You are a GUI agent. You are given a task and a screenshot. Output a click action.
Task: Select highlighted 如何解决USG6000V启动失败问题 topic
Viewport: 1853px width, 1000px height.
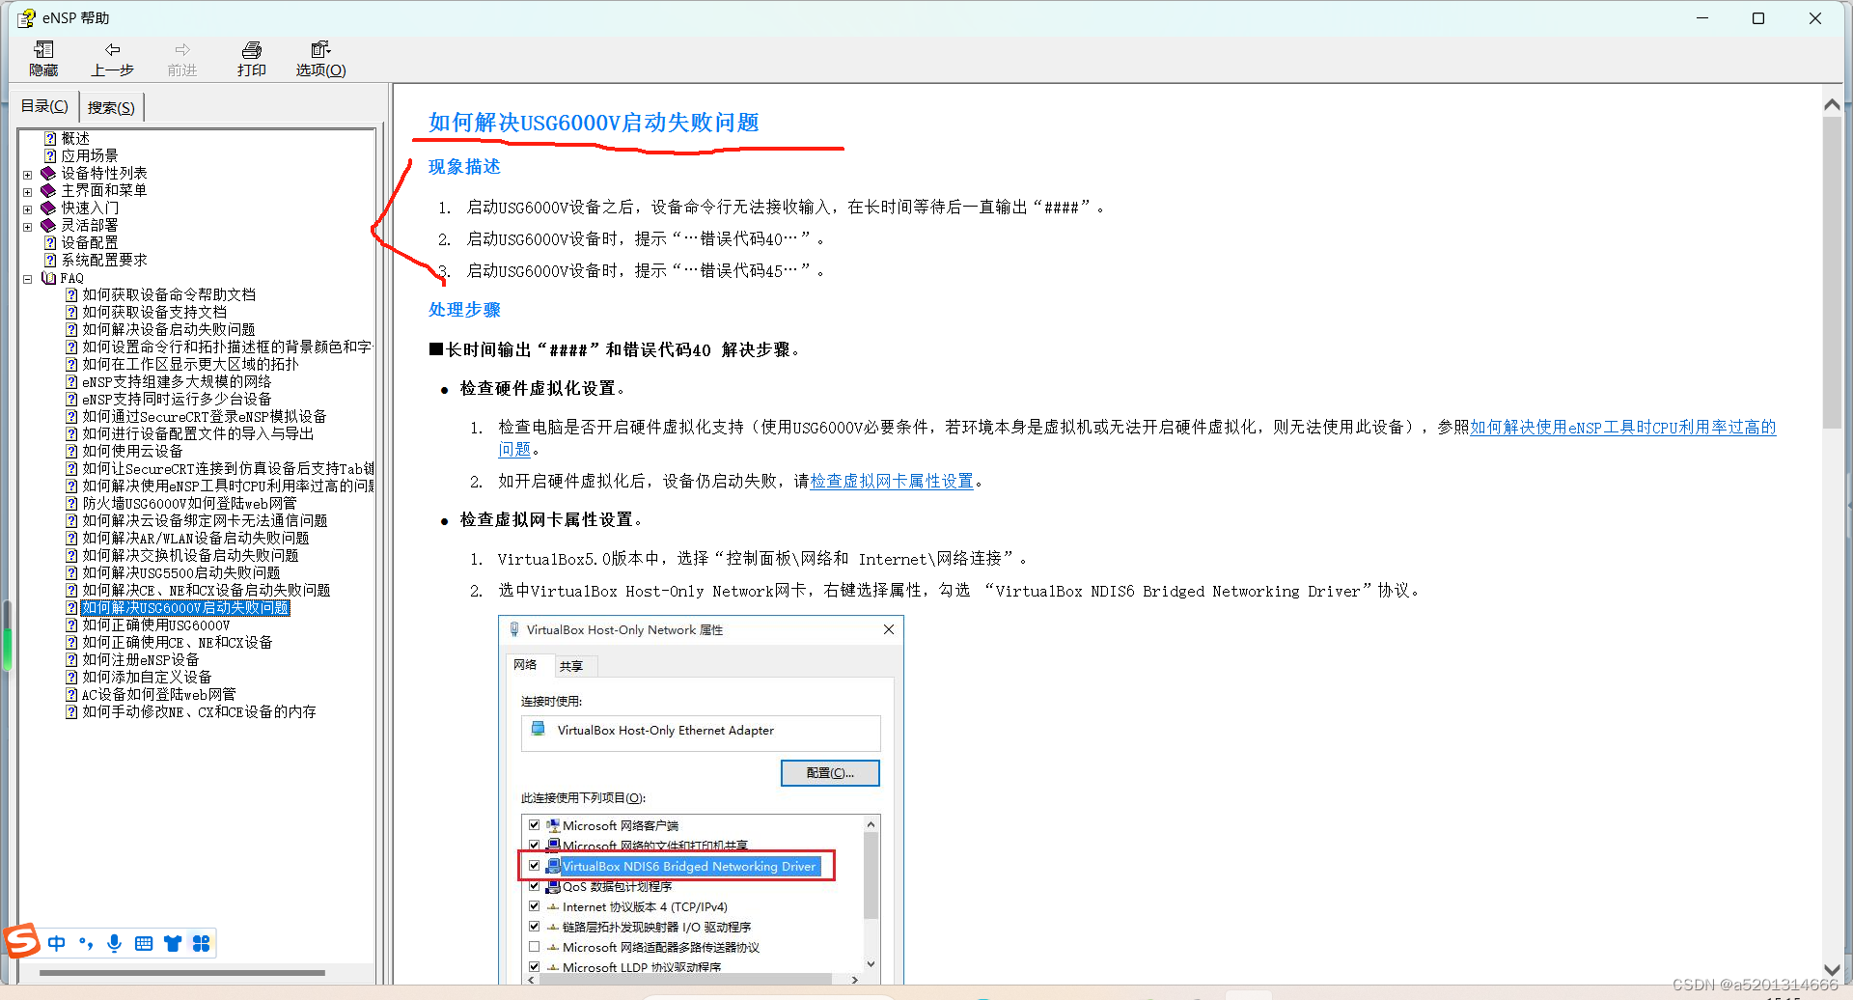point(185,607)
